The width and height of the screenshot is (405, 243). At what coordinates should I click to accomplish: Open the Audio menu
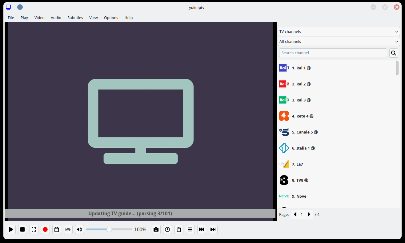tap(56, 18)
